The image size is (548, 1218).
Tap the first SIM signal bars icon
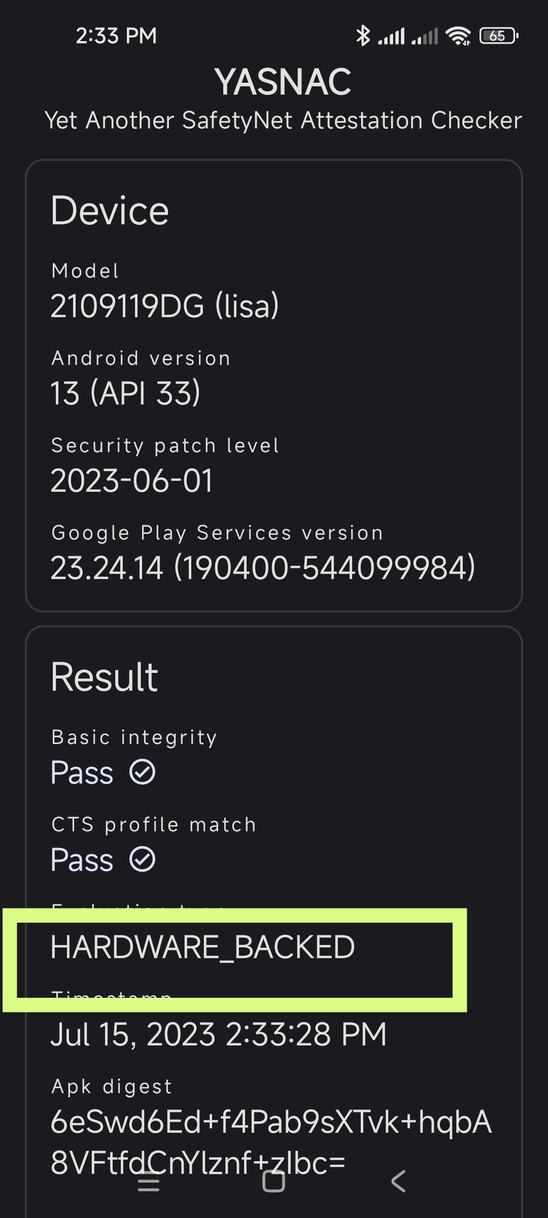click(x=391, y=37)
